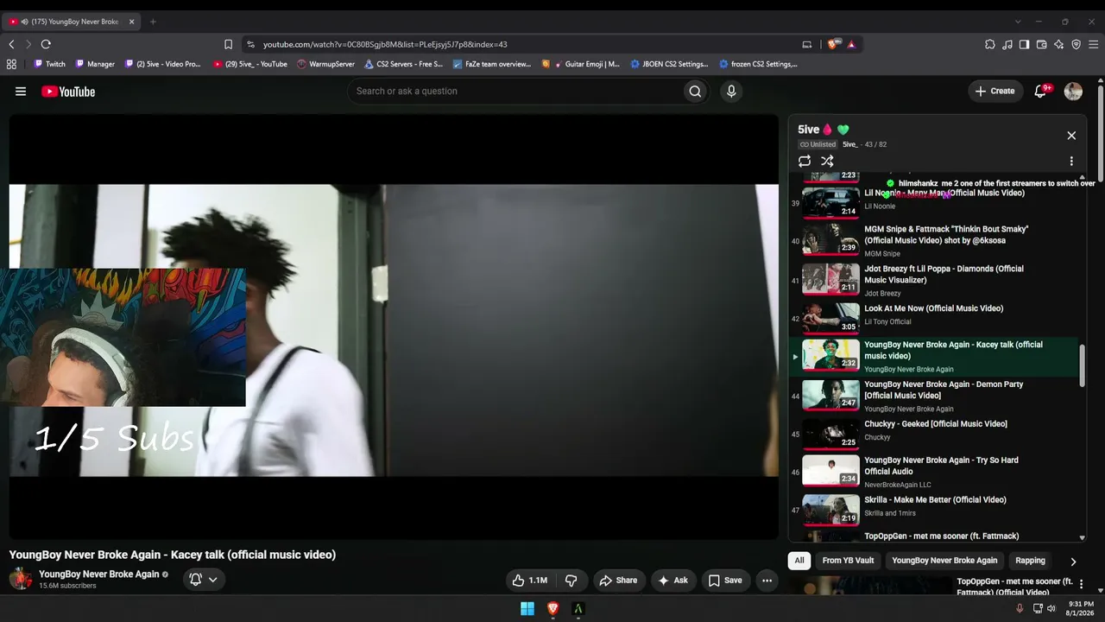Open the WarmupServer bookmark
Screen dimensions: 1105x622
point(325,64)
